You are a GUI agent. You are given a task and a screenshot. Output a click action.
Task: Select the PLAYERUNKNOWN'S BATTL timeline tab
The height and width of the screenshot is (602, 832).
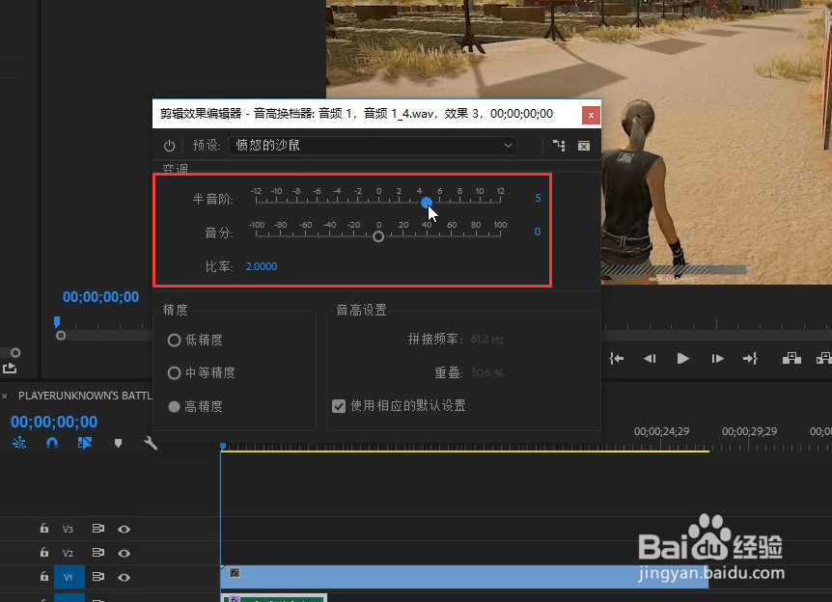[x=85, y=396]
